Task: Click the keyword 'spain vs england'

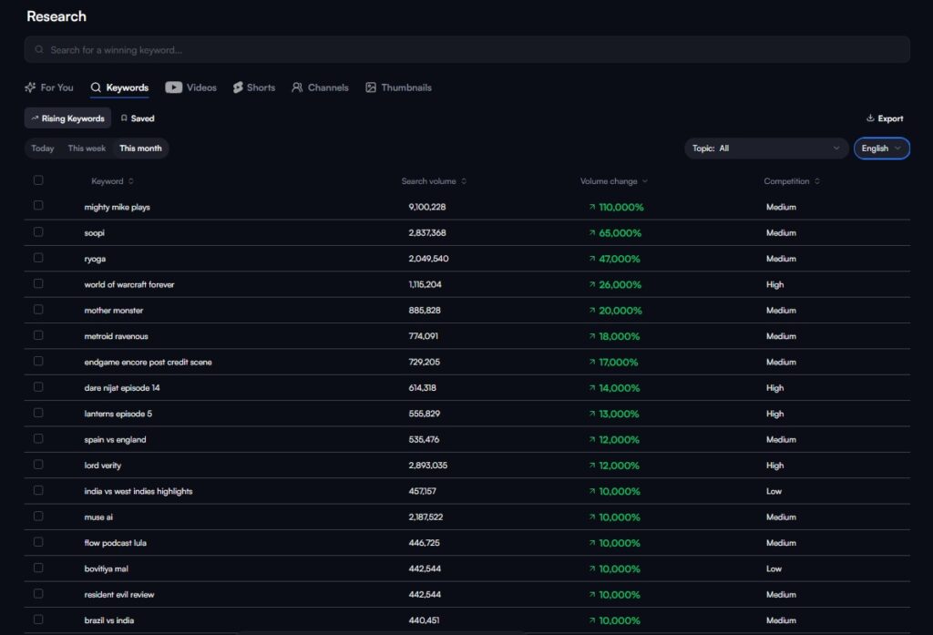Action: click(x=115, y=440)
